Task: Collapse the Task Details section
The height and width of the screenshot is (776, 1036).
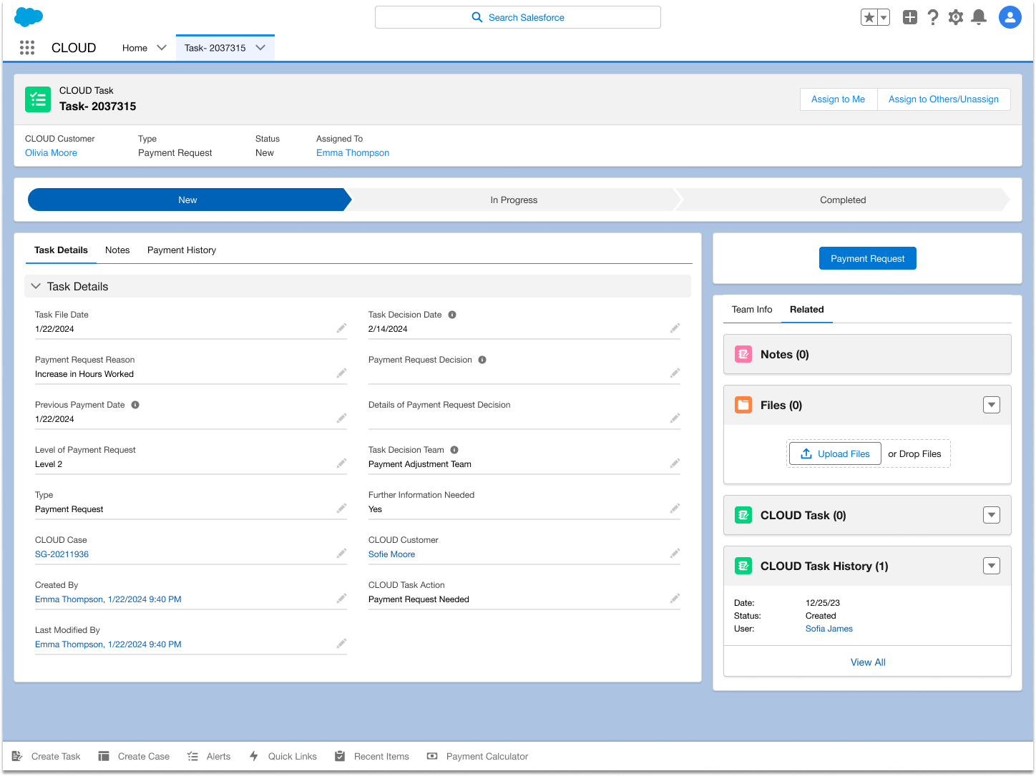Action: pyautogui.click(x=35, y=286)
